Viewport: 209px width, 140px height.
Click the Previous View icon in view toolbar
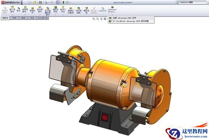[x=101, y=19]
